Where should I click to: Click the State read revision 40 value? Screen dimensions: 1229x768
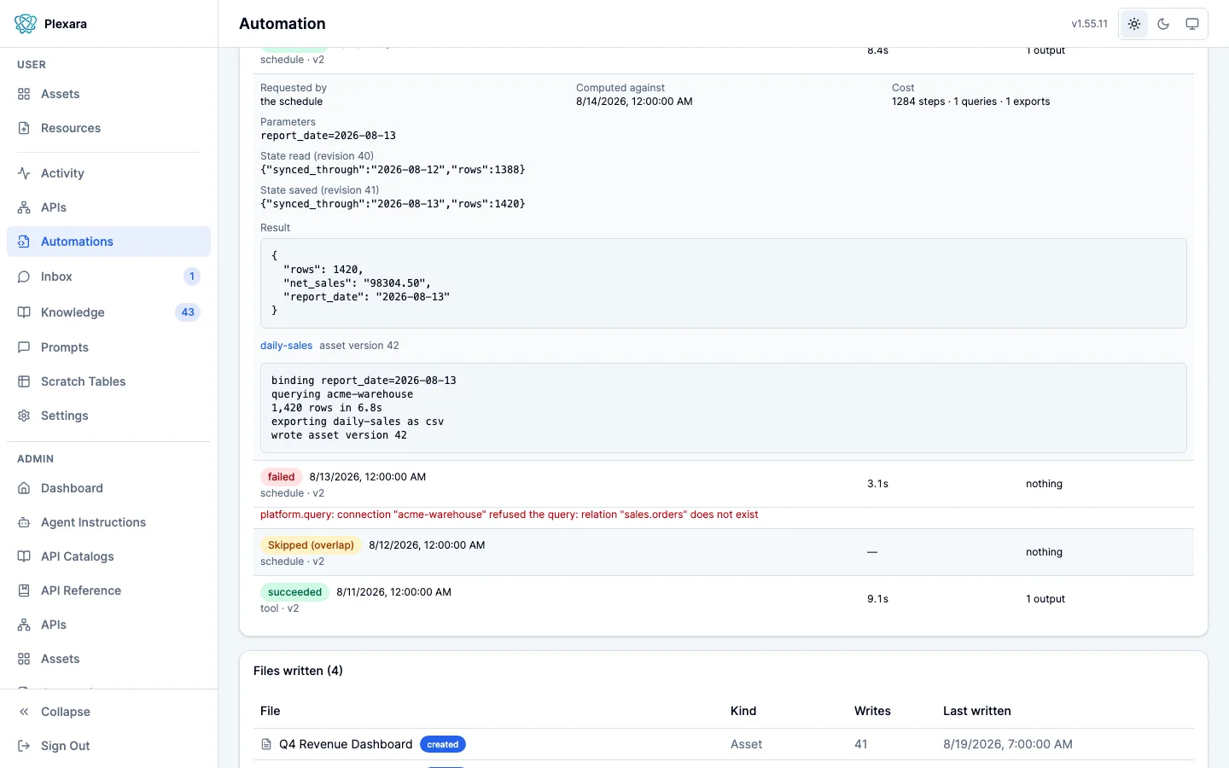coord(393,170)
